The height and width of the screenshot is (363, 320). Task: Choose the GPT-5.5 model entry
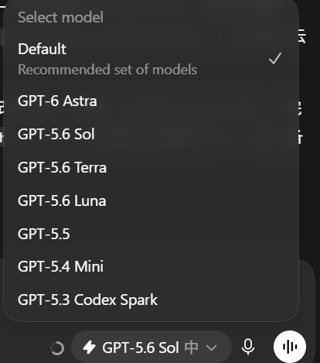151,234
